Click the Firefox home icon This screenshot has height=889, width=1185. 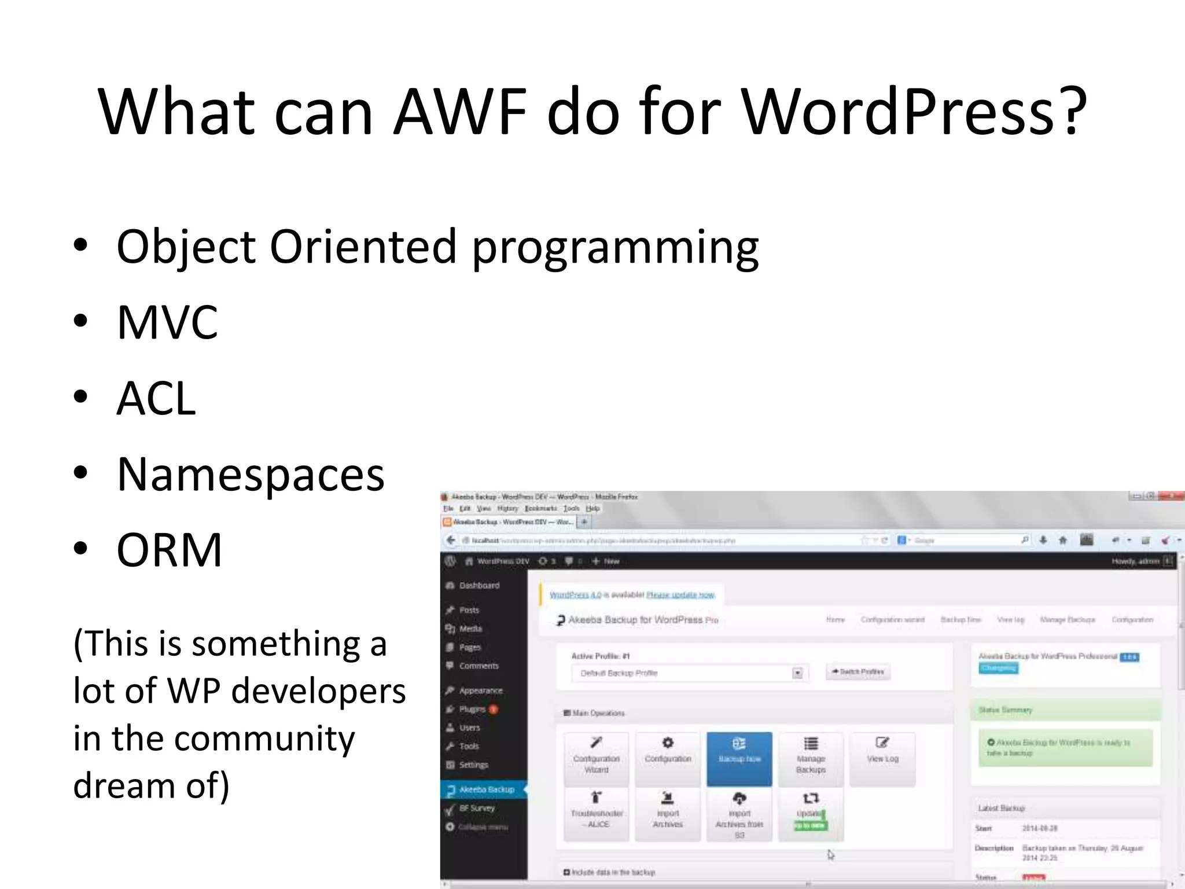click(x=1063, y=540)
